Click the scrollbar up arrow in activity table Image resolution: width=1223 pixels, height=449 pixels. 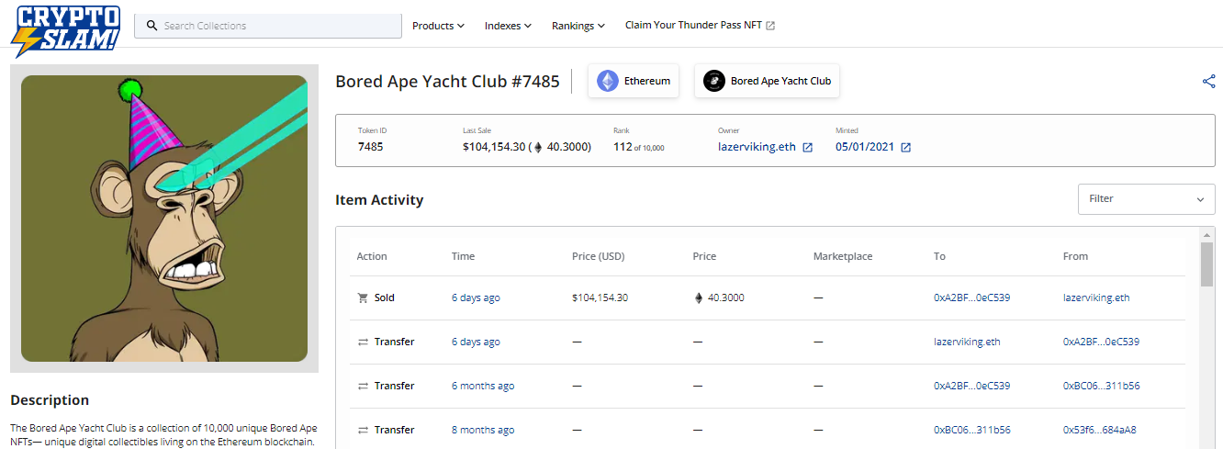click(1206, 234)
